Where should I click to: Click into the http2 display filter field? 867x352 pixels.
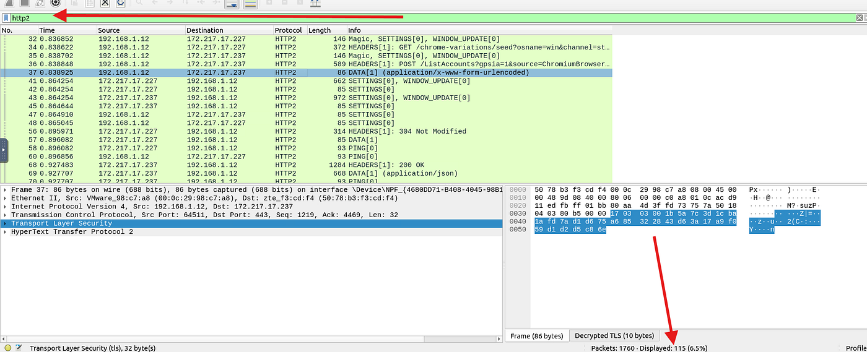point(434,18)
